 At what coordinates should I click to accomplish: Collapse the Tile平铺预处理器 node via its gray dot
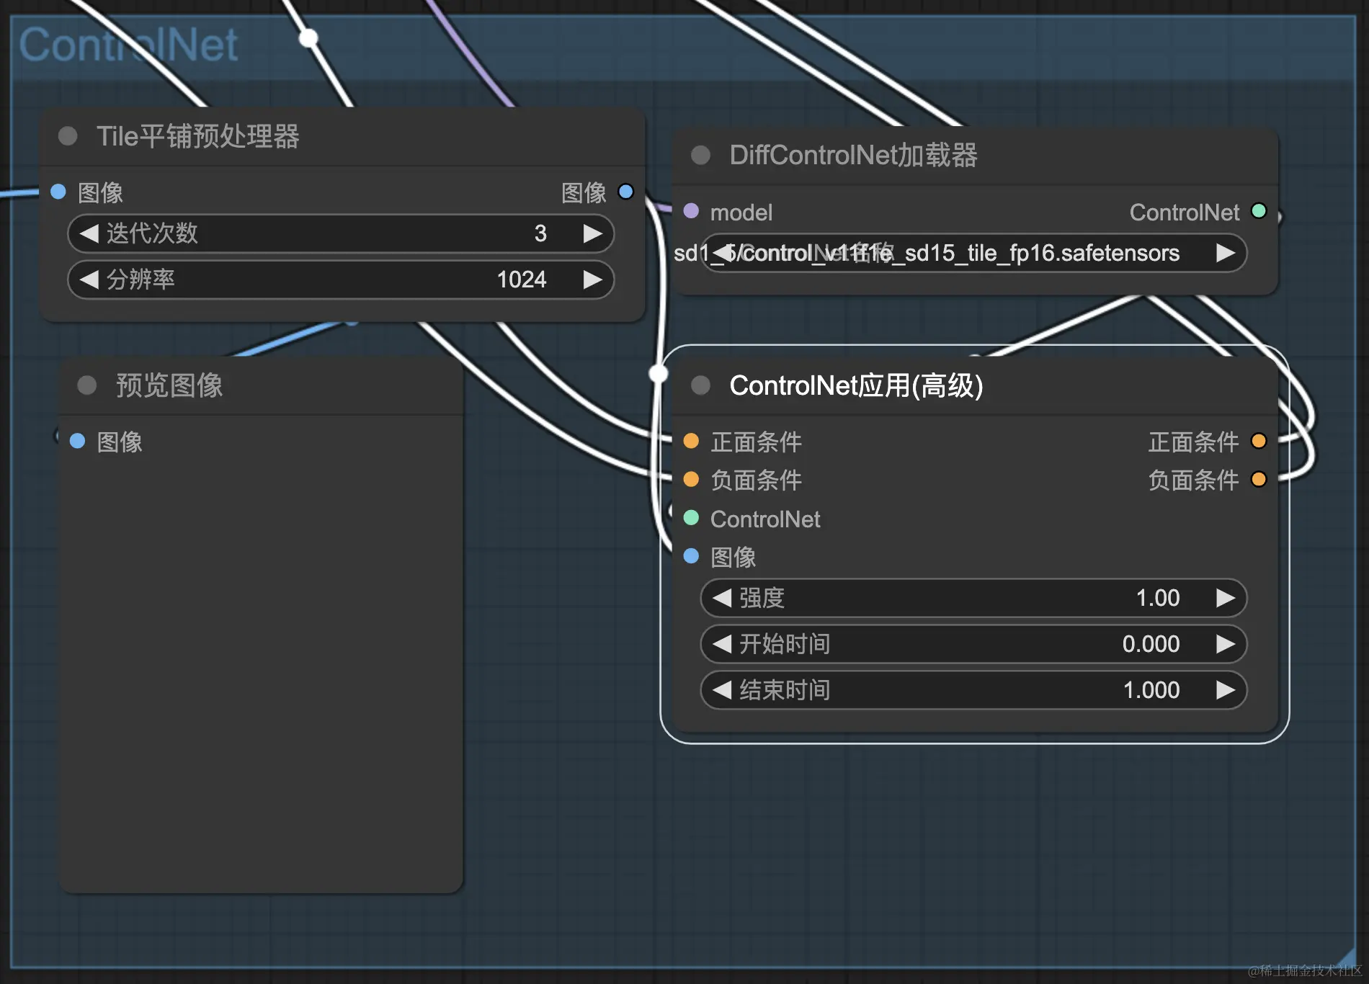pyautogui.click(x=68, y=136)
